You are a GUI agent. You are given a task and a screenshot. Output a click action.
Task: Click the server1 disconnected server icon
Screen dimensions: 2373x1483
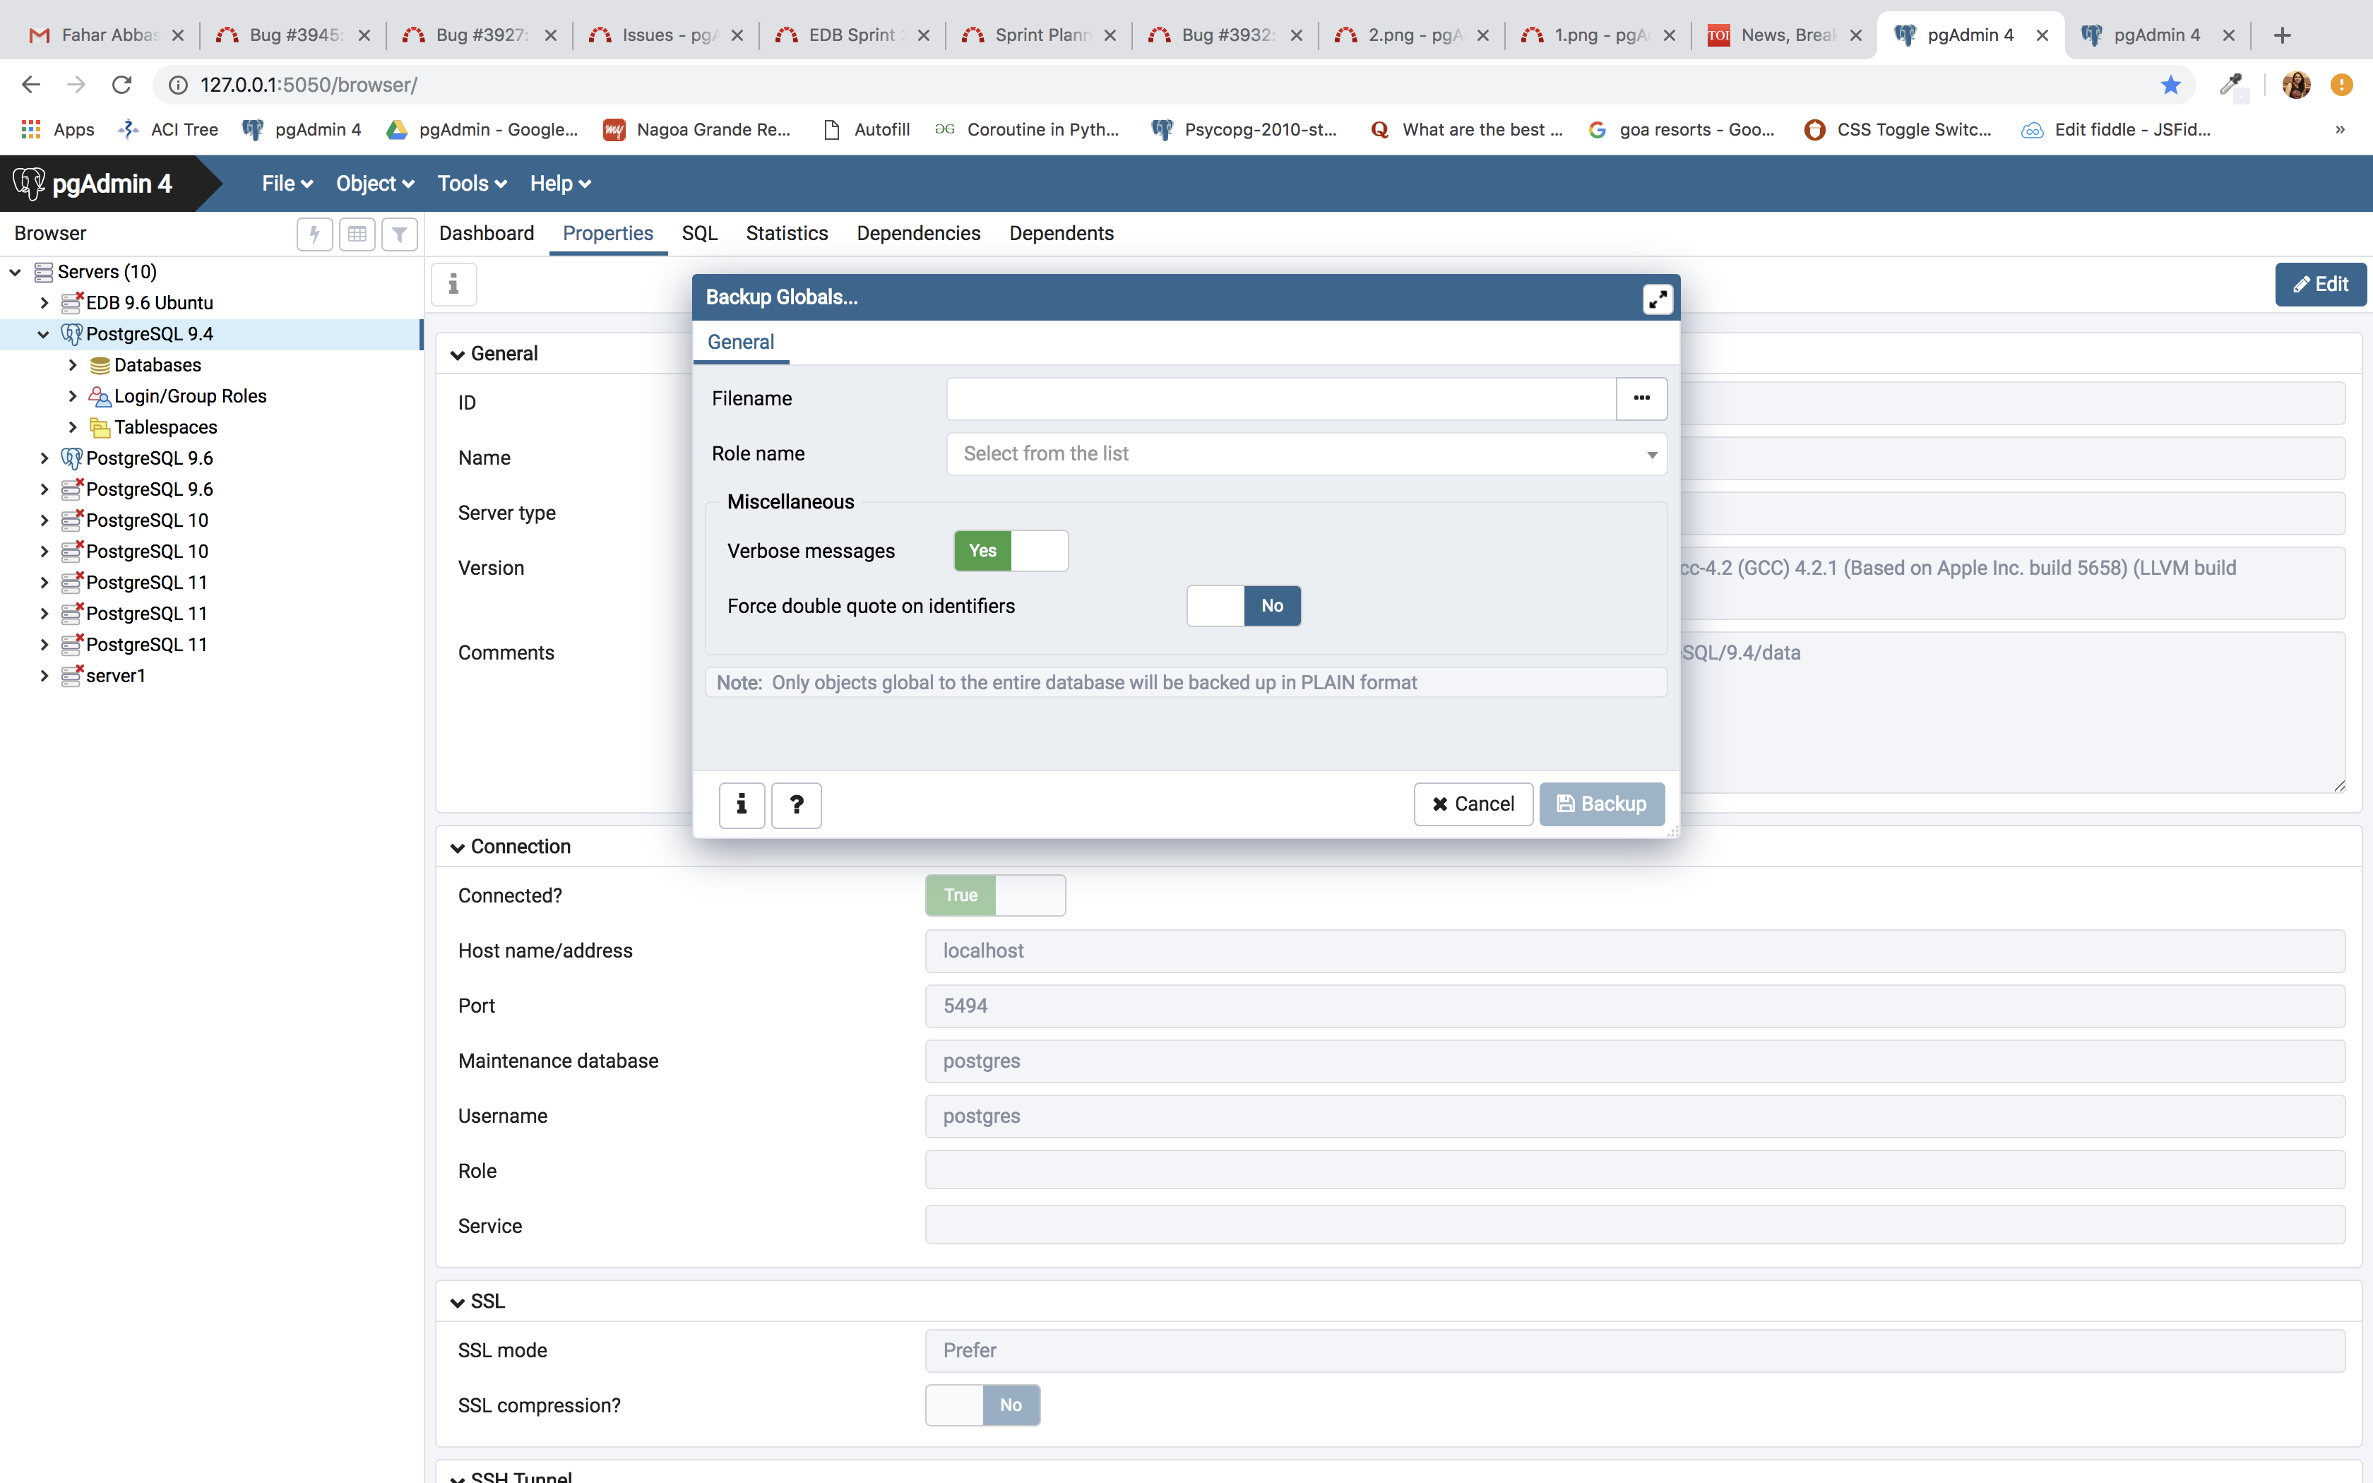tap(71, 676)
